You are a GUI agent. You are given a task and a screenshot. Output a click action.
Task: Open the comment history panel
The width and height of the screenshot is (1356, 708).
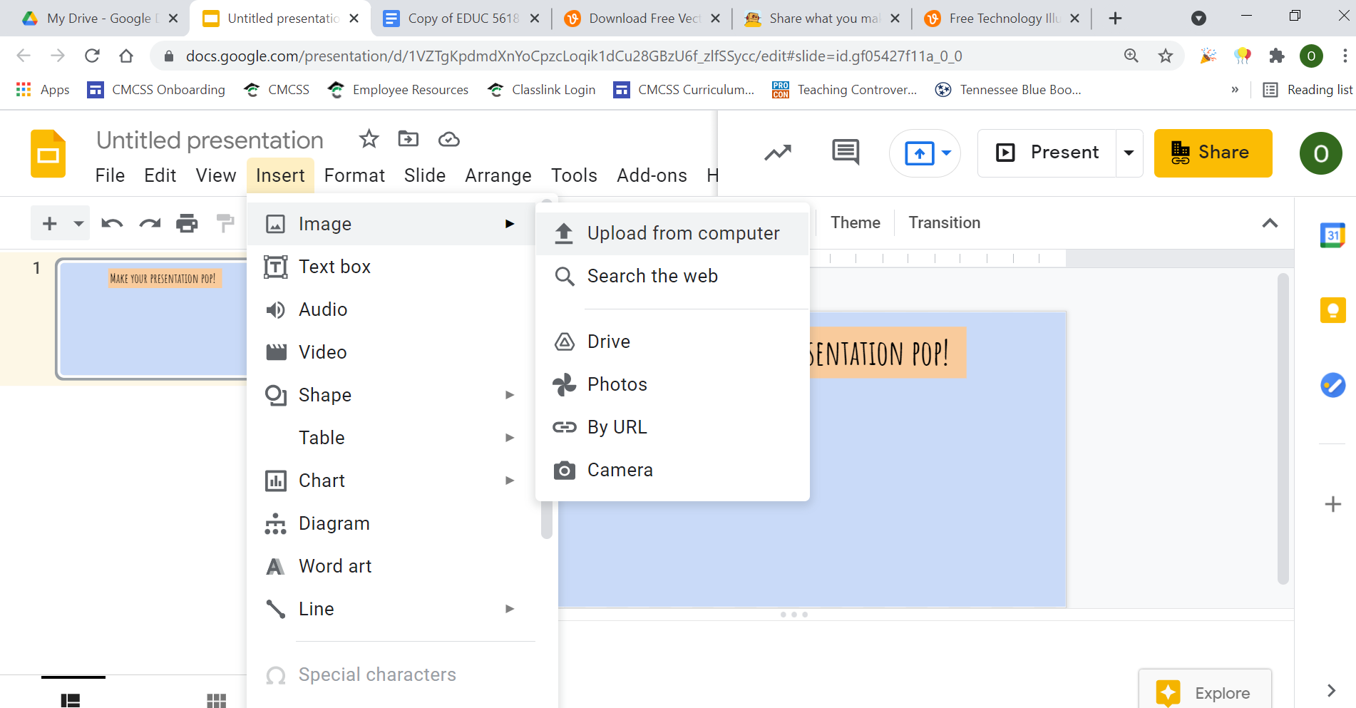(845, 152)
